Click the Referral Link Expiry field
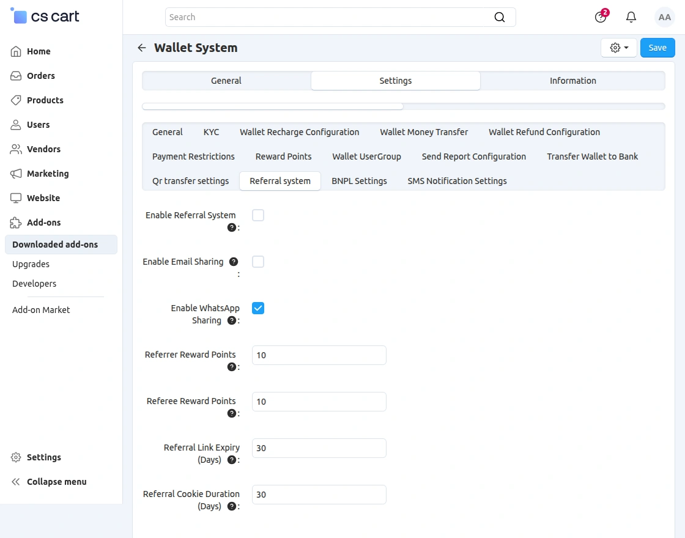685x538 pixels. pos(319,448)
